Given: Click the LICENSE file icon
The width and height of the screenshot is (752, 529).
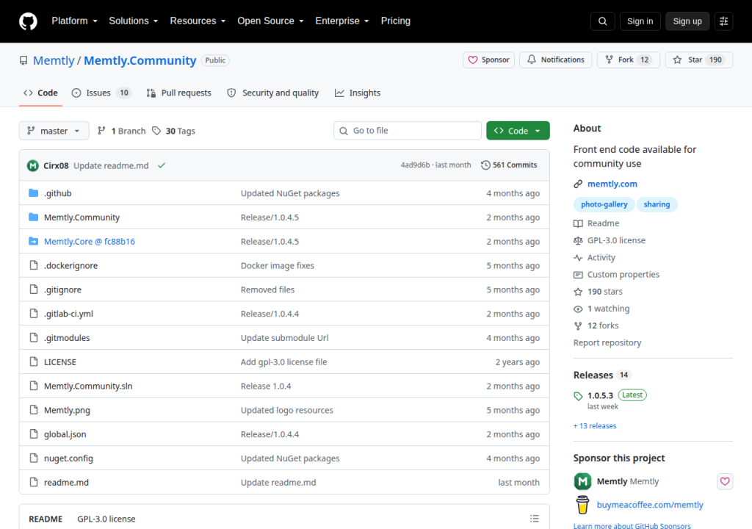Looking at the screenshot, I should (33, 361).
